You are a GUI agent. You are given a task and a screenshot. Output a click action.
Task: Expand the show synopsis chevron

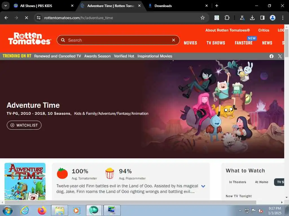point(203,186)
